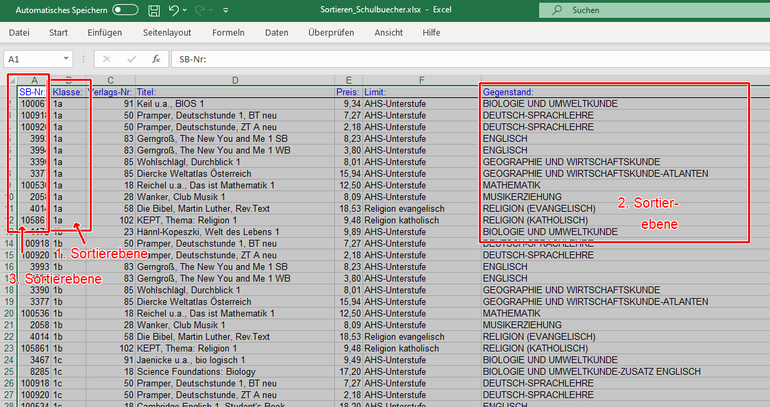Open the Quick Access Toolbar customize dropdown
The height and width of the screenshot is (407, 770).
[x=226, y=10]
